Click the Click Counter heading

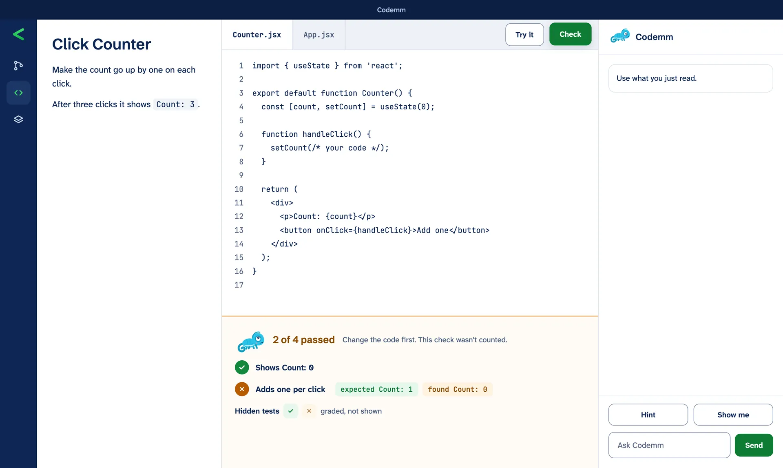102,44
